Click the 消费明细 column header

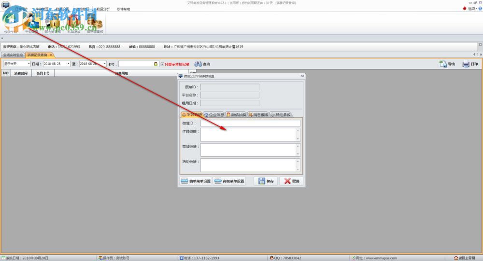121,73
